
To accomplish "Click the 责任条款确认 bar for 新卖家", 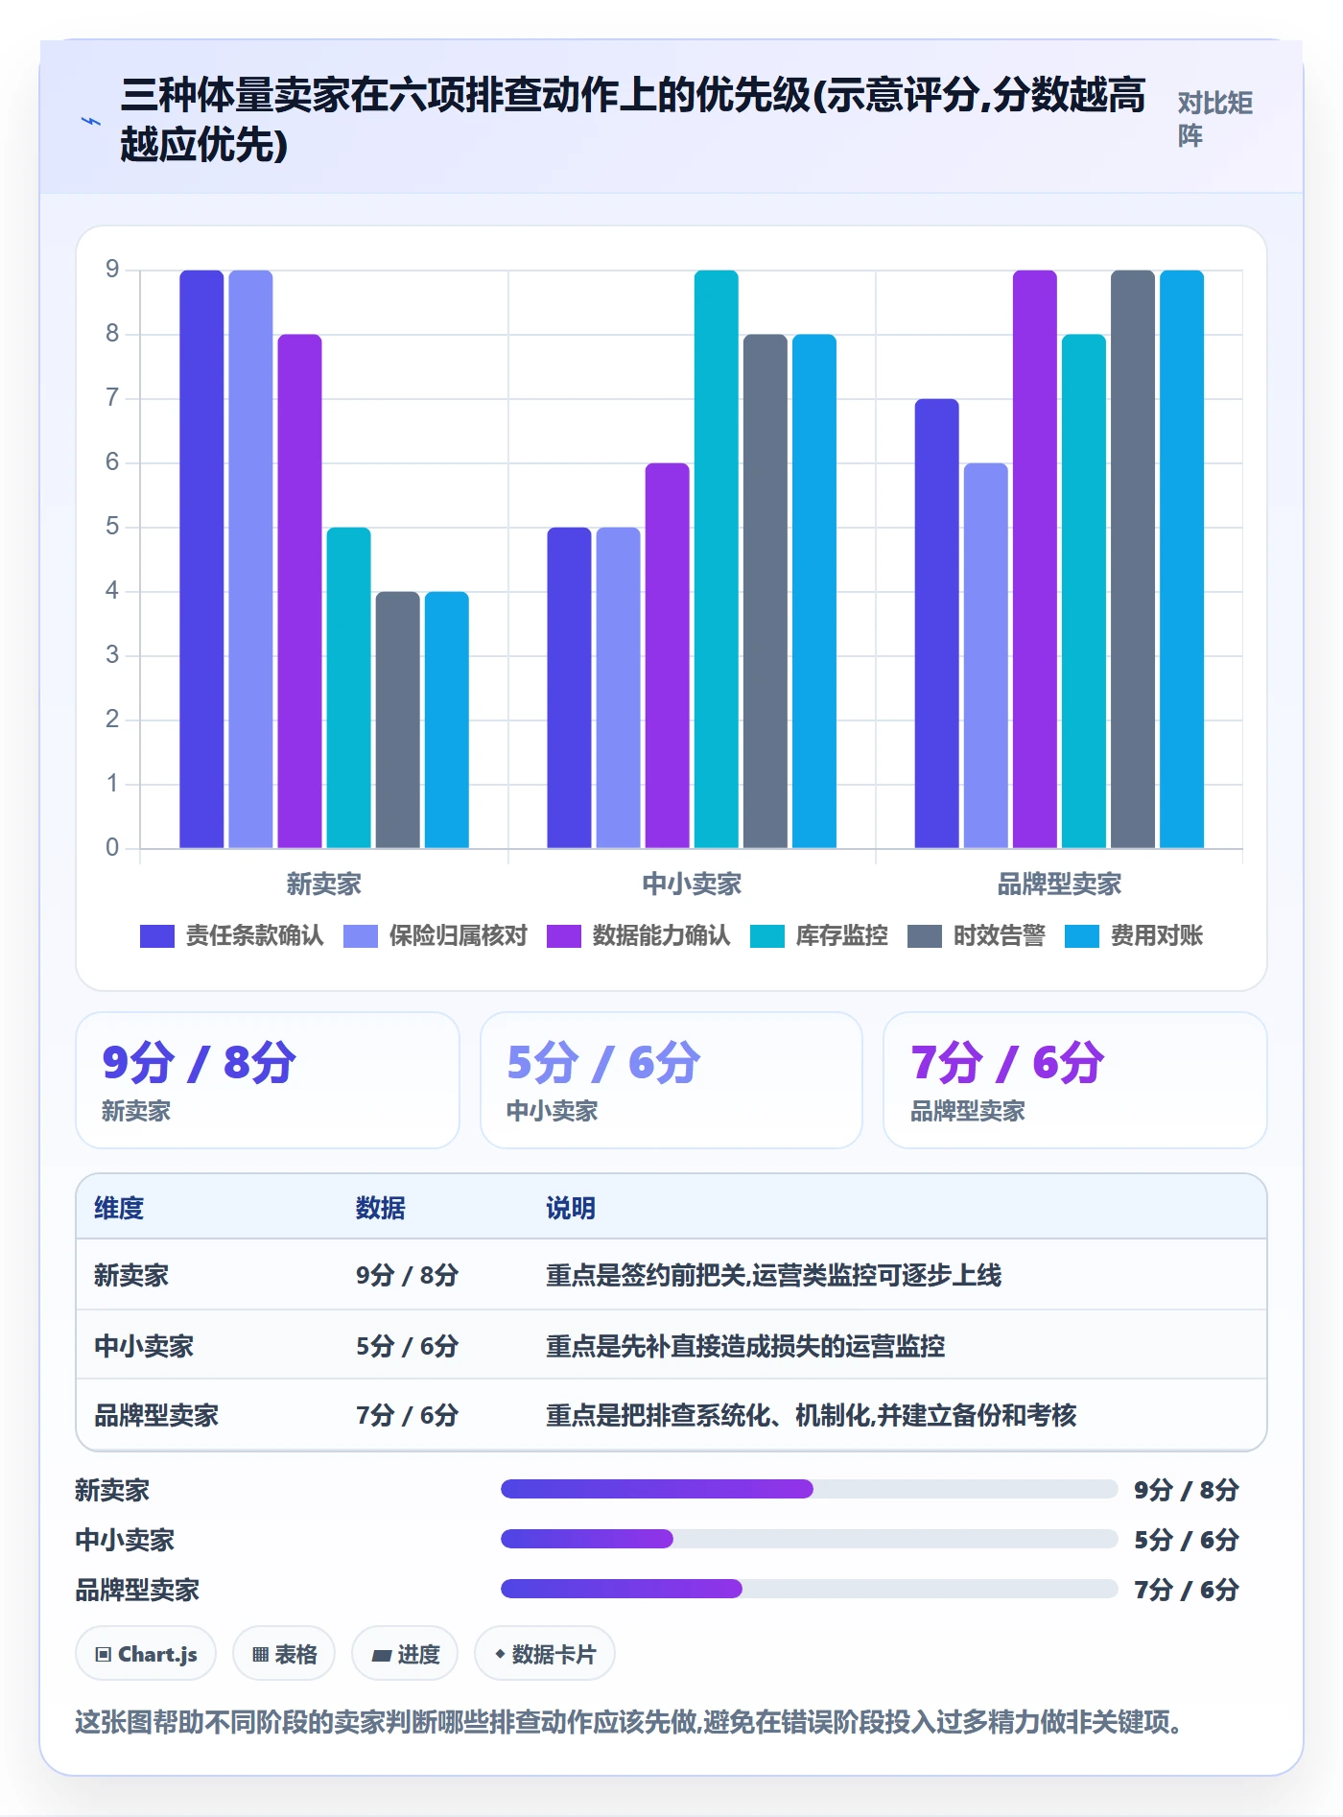I will 201,559.
